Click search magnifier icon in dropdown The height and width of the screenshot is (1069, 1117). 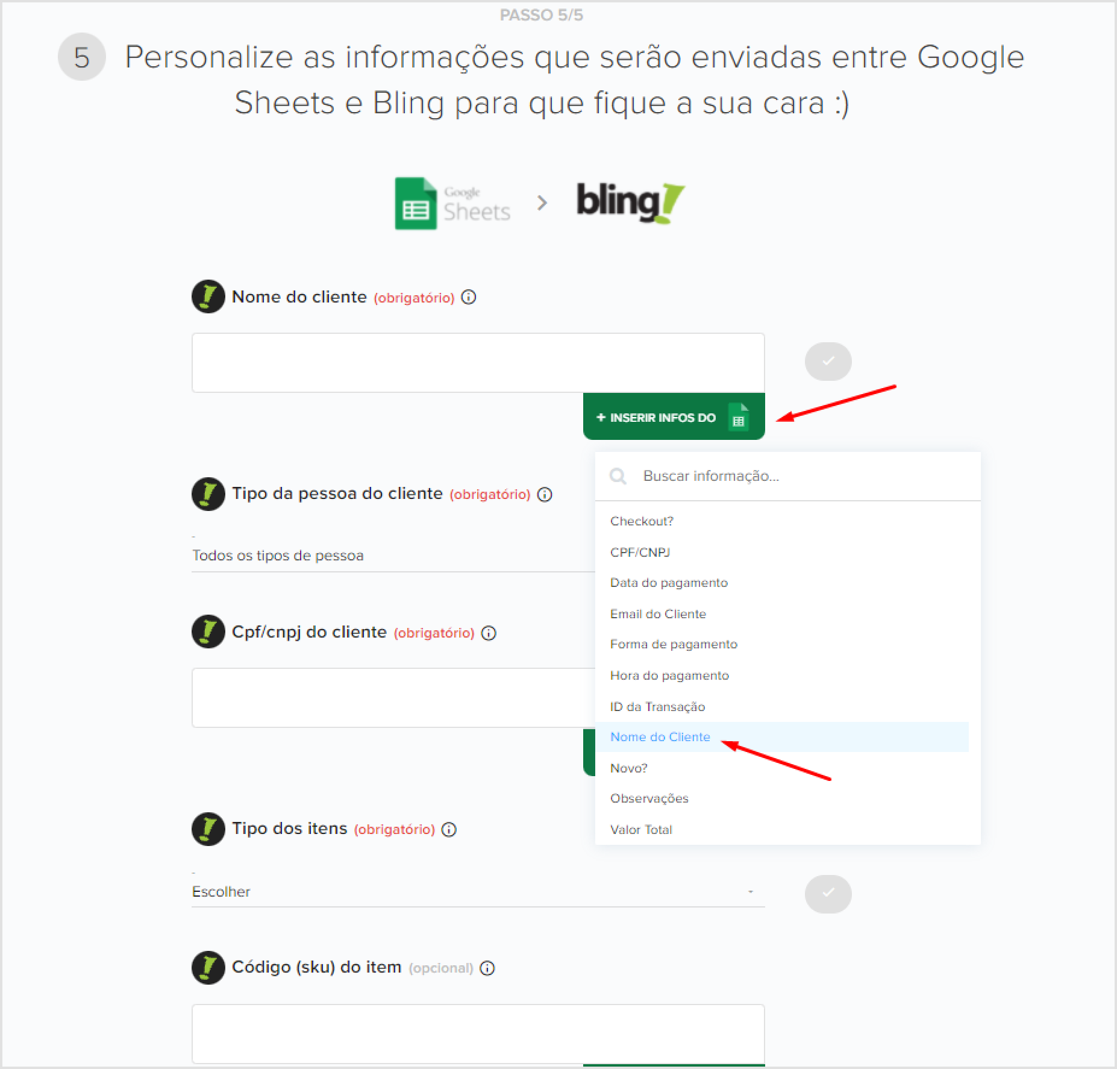618,477
